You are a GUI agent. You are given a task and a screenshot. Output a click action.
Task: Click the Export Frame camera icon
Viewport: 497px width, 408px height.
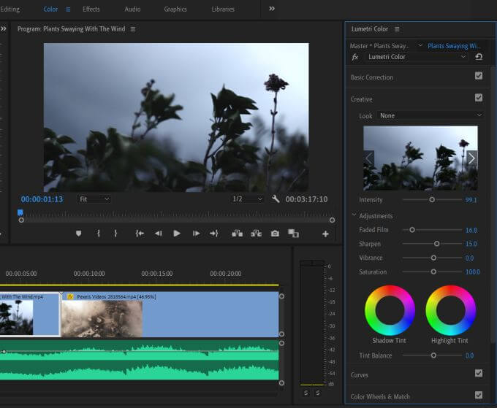coord(275,234)
